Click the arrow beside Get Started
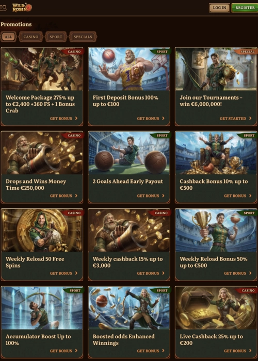 (250, 118)
